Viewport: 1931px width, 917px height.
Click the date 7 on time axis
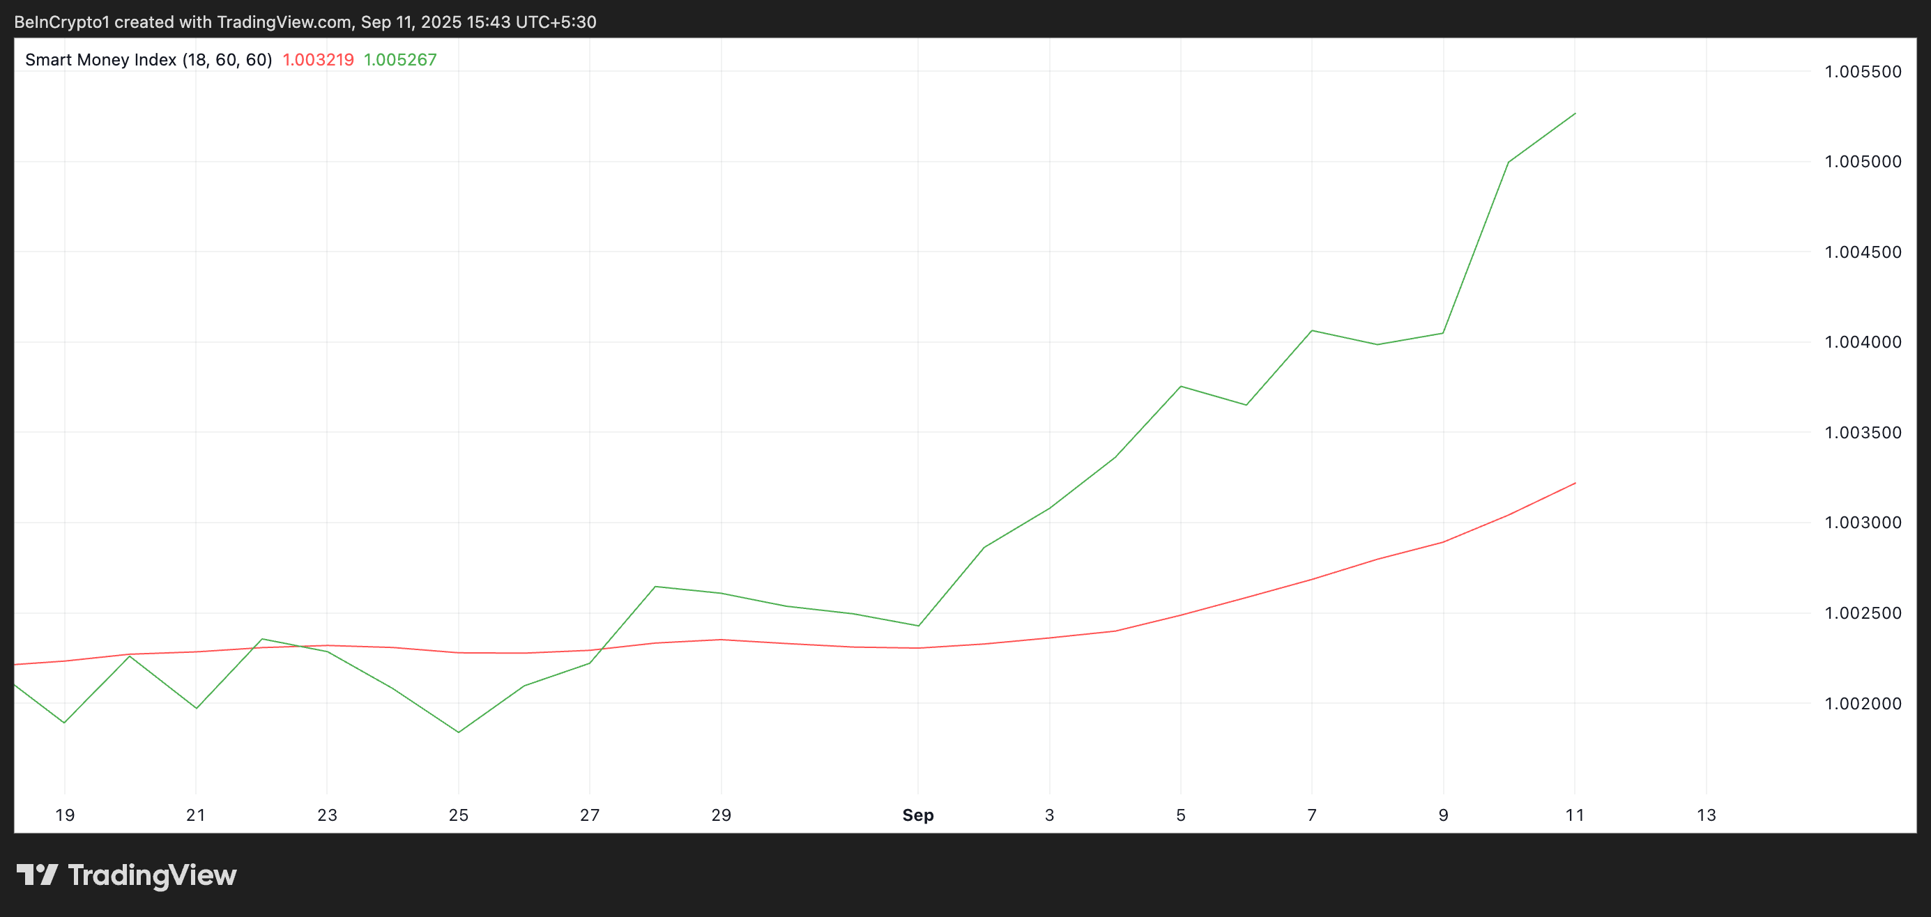pos(1311,815)
